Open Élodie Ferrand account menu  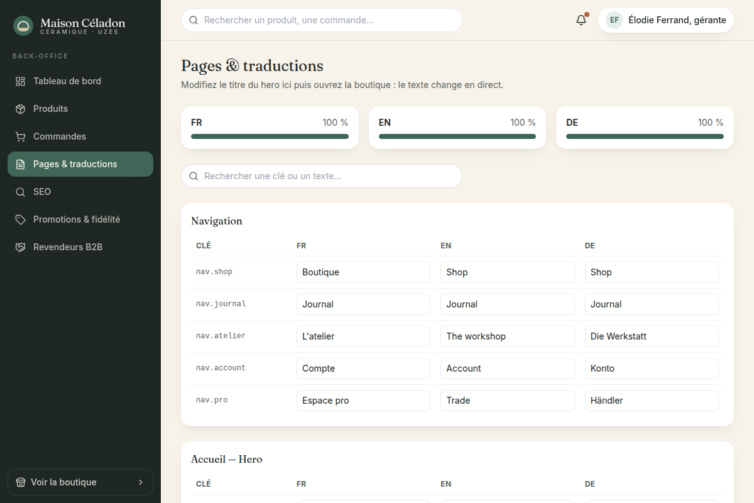(x=666, y=20)
